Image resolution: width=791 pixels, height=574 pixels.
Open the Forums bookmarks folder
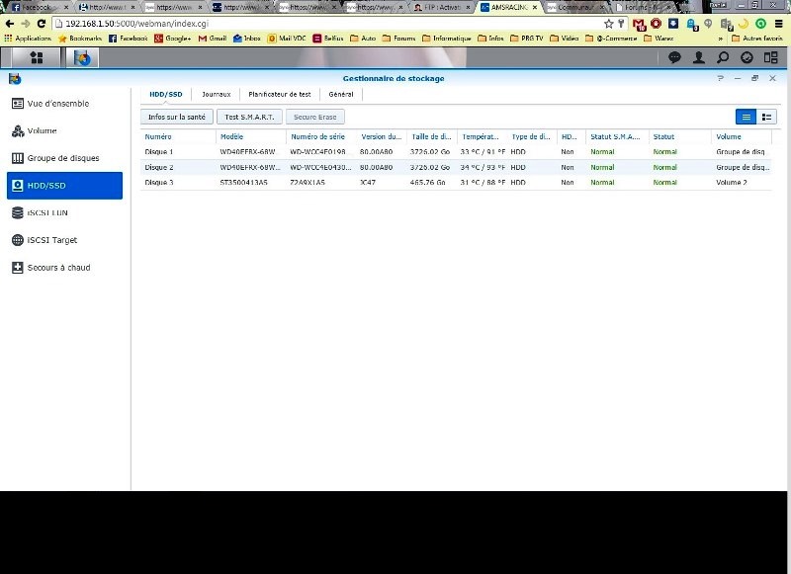coord(399,39)
